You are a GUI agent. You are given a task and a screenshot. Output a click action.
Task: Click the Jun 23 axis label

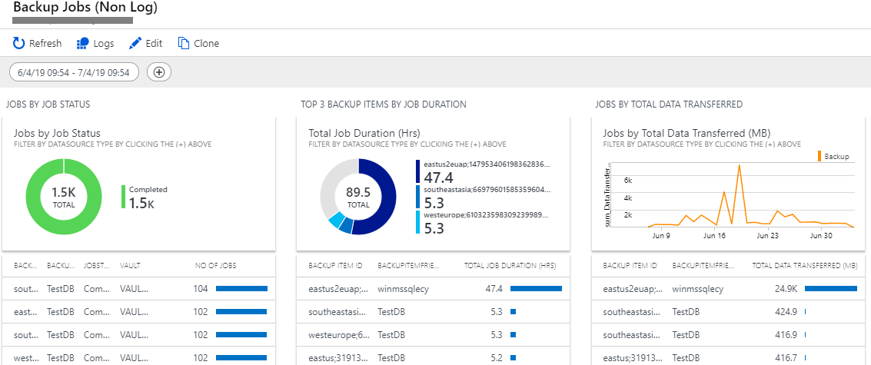(x=768, y=236)
